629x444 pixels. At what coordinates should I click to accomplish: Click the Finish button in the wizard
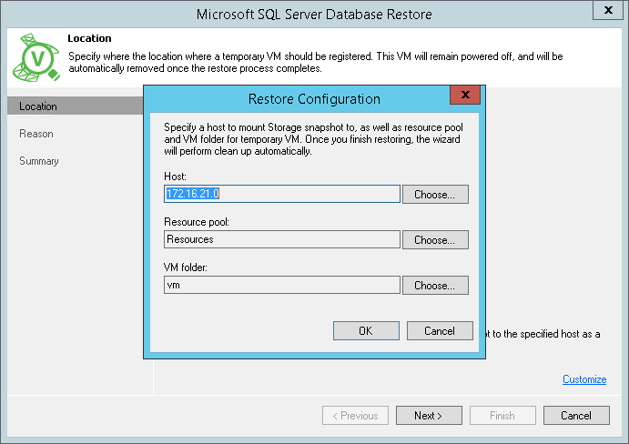(503, 416)
